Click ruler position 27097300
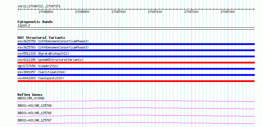Image resolution: width=263 pixels, height=127 pixels. point(228,12)
